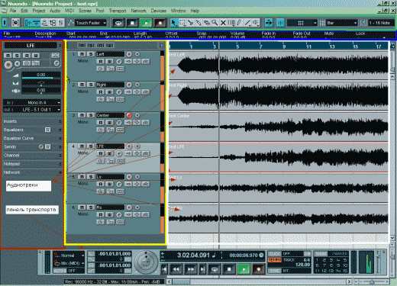Toggle TEMPO button on transport panel

(274, 260)
